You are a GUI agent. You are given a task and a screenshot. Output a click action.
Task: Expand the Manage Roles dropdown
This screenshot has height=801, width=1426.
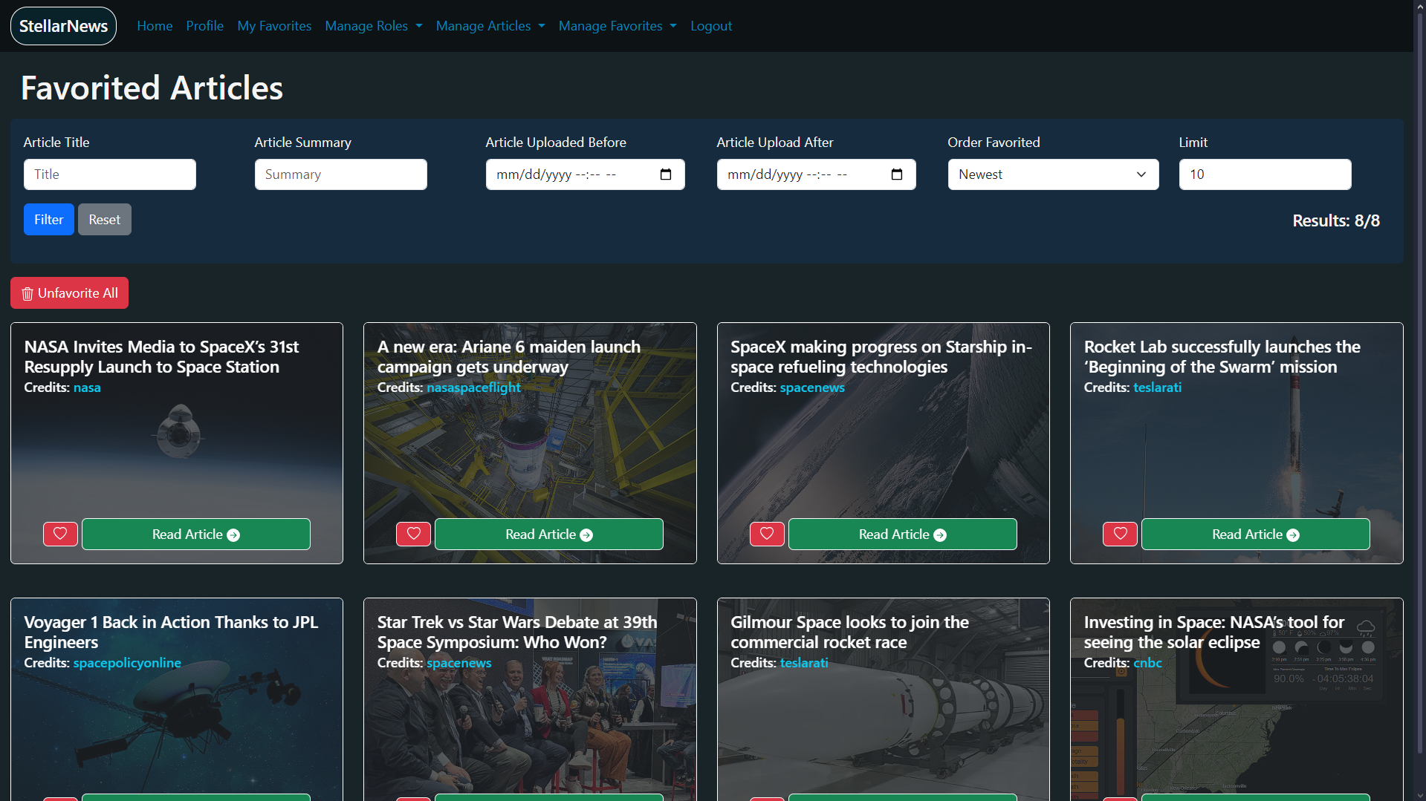tap(373, 25)
